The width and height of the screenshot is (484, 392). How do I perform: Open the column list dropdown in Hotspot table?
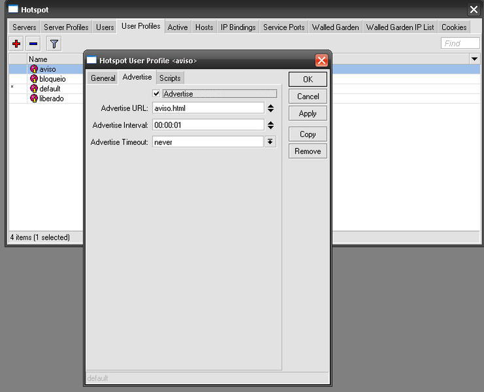pyautogui.click(x=474, y=59)
